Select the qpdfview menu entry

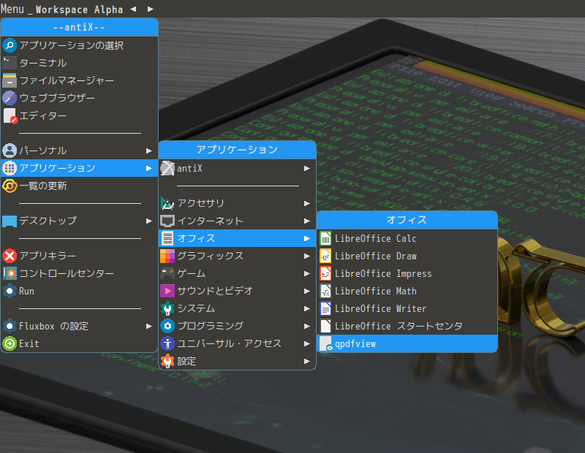[x=407, y=343]
